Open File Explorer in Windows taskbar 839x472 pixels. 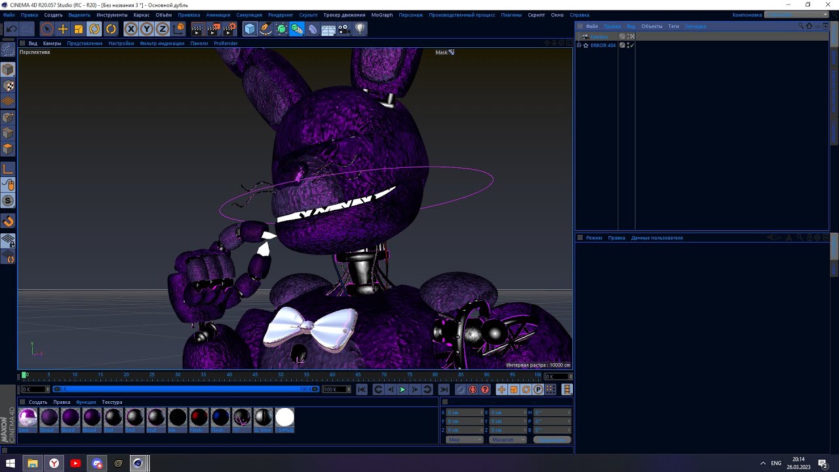(x=32, y=463)
